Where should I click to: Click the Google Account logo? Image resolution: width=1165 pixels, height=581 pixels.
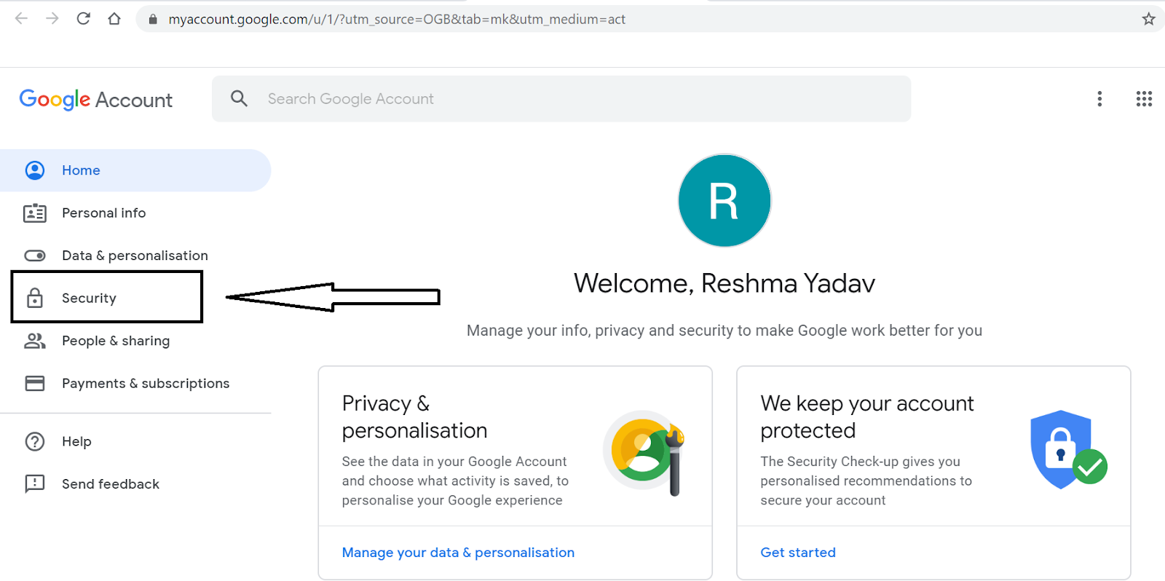95,99
